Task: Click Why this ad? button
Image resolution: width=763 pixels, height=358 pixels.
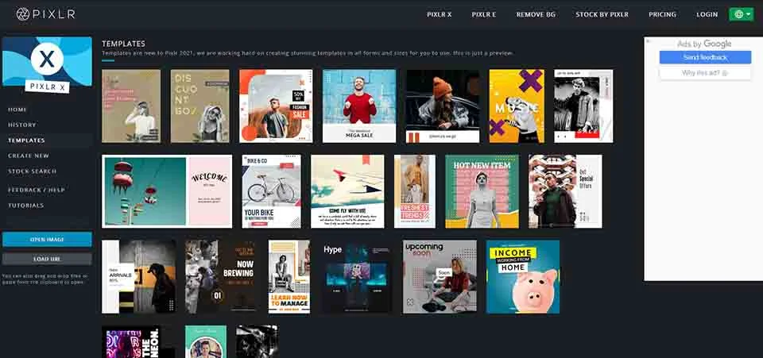Action: coord(704,73)
